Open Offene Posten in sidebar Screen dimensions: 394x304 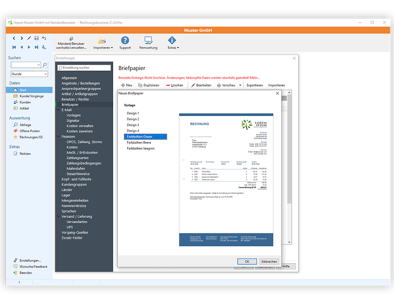tap(30, 131)
